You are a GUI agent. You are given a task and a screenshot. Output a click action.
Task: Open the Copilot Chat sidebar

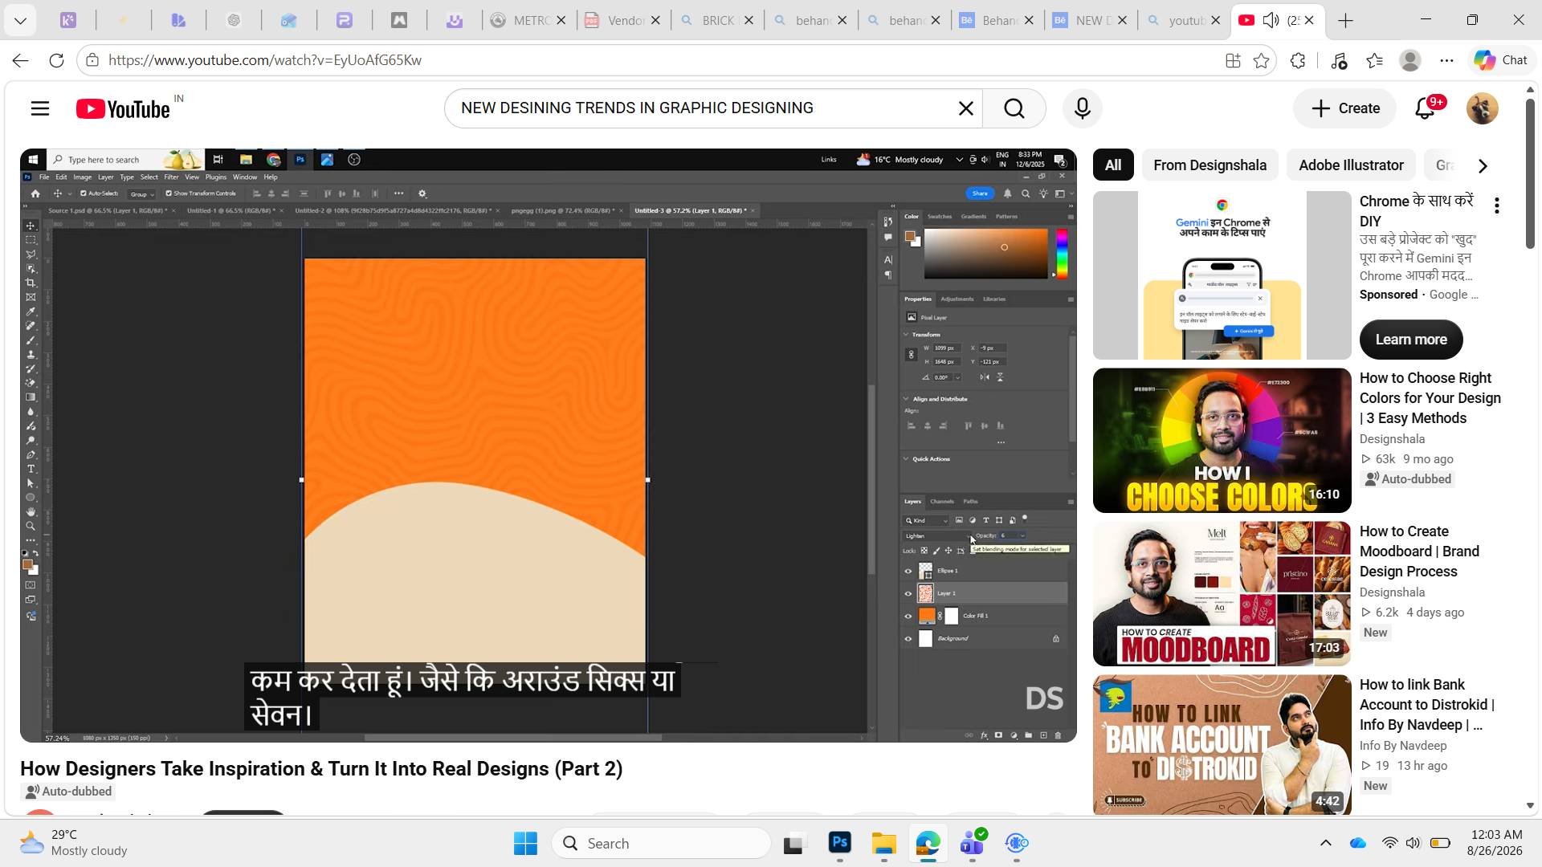(x=1500, y=60)
